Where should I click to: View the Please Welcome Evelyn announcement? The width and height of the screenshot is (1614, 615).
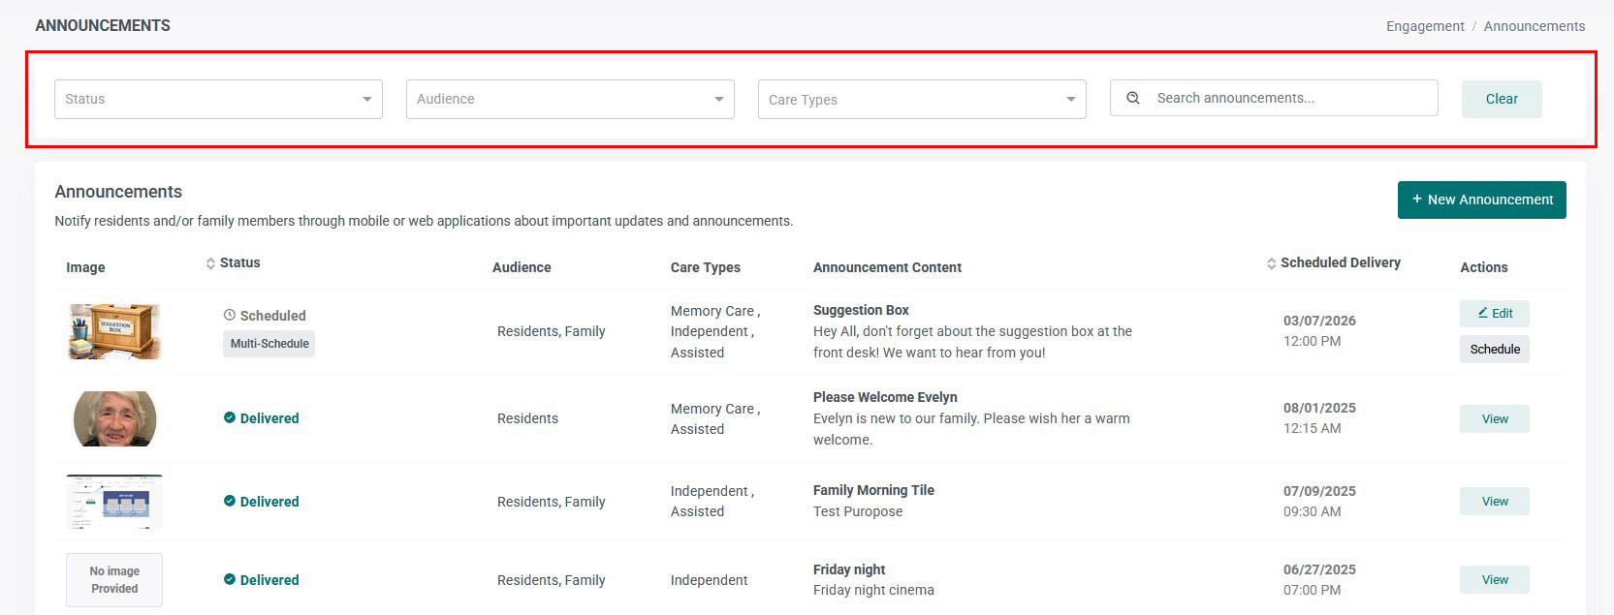(x=1494, y=418)
